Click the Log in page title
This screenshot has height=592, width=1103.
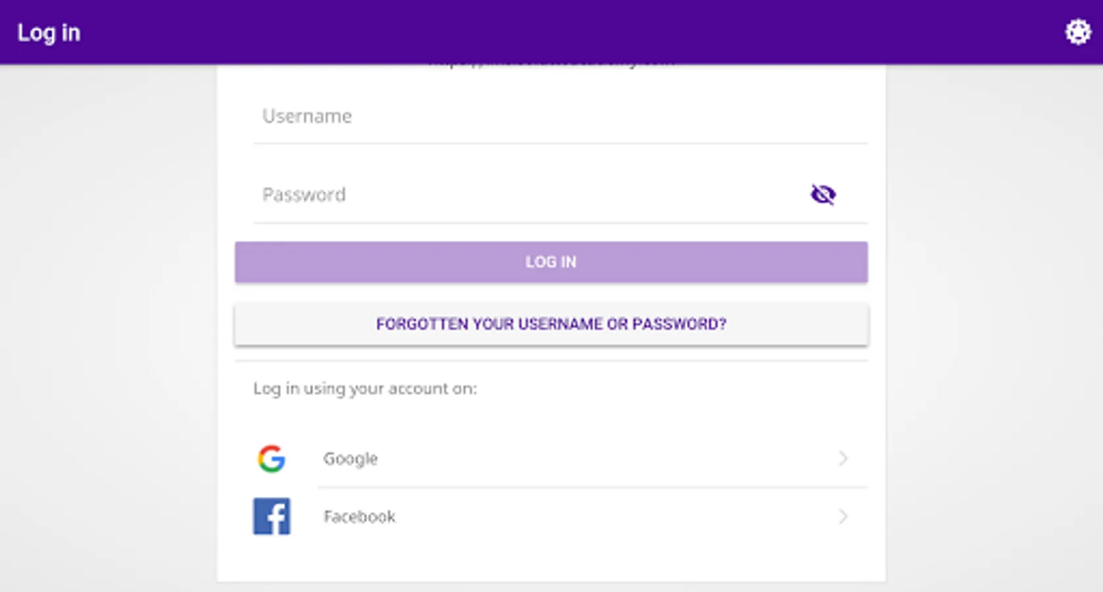tap(49, 32)
